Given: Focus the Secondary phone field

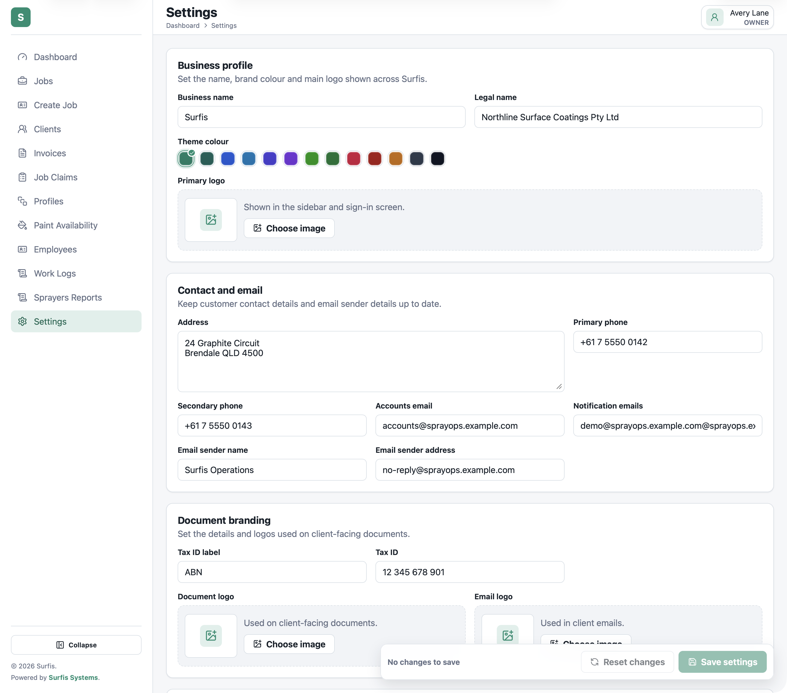Looking at the screenshot, I should click(272, 425).
